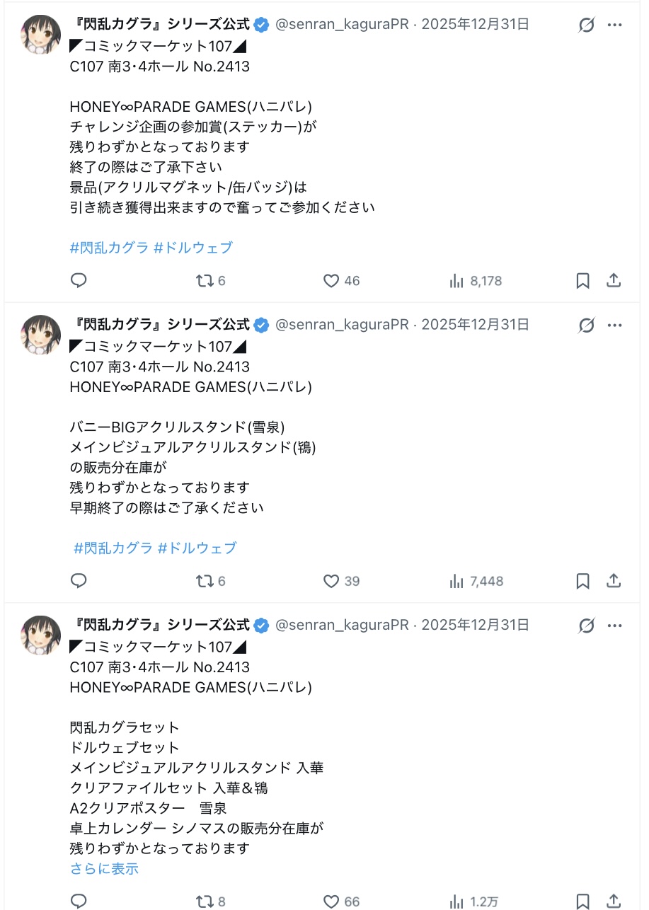Screen dimensions: 649x910
Task: Open the #閃乱カグラ hashtag in first post
Action: [109, 248]
